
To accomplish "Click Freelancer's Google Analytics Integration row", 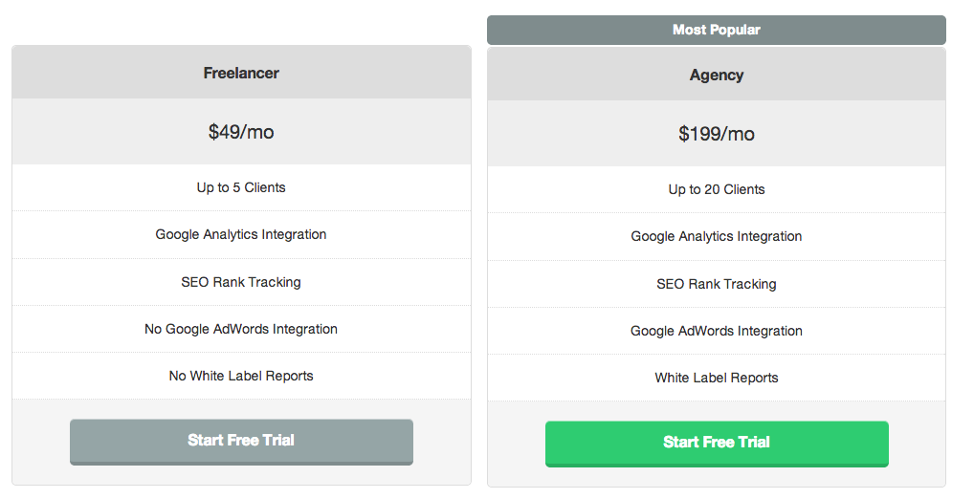I will tap(241, 234).
